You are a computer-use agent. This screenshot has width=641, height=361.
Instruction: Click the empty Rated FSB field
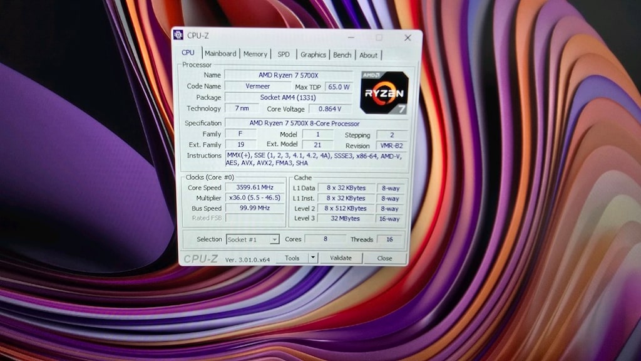tap(255, 218)
